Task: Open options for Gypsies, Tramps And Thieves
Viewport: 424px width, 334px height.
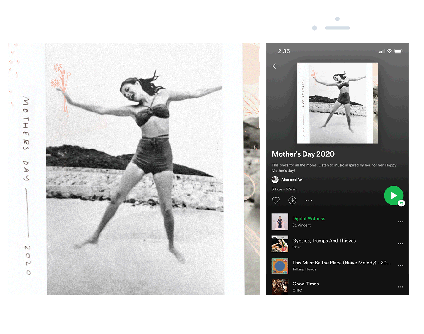Action: click(x=400, y=243)
